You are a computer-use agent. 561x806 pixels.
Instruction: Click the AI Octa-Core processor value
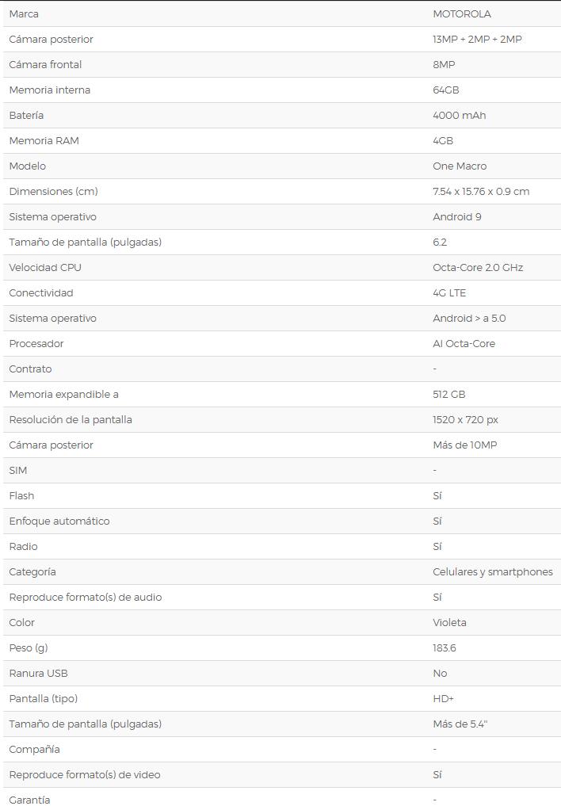pyautogui.click(x=464, y=343)
